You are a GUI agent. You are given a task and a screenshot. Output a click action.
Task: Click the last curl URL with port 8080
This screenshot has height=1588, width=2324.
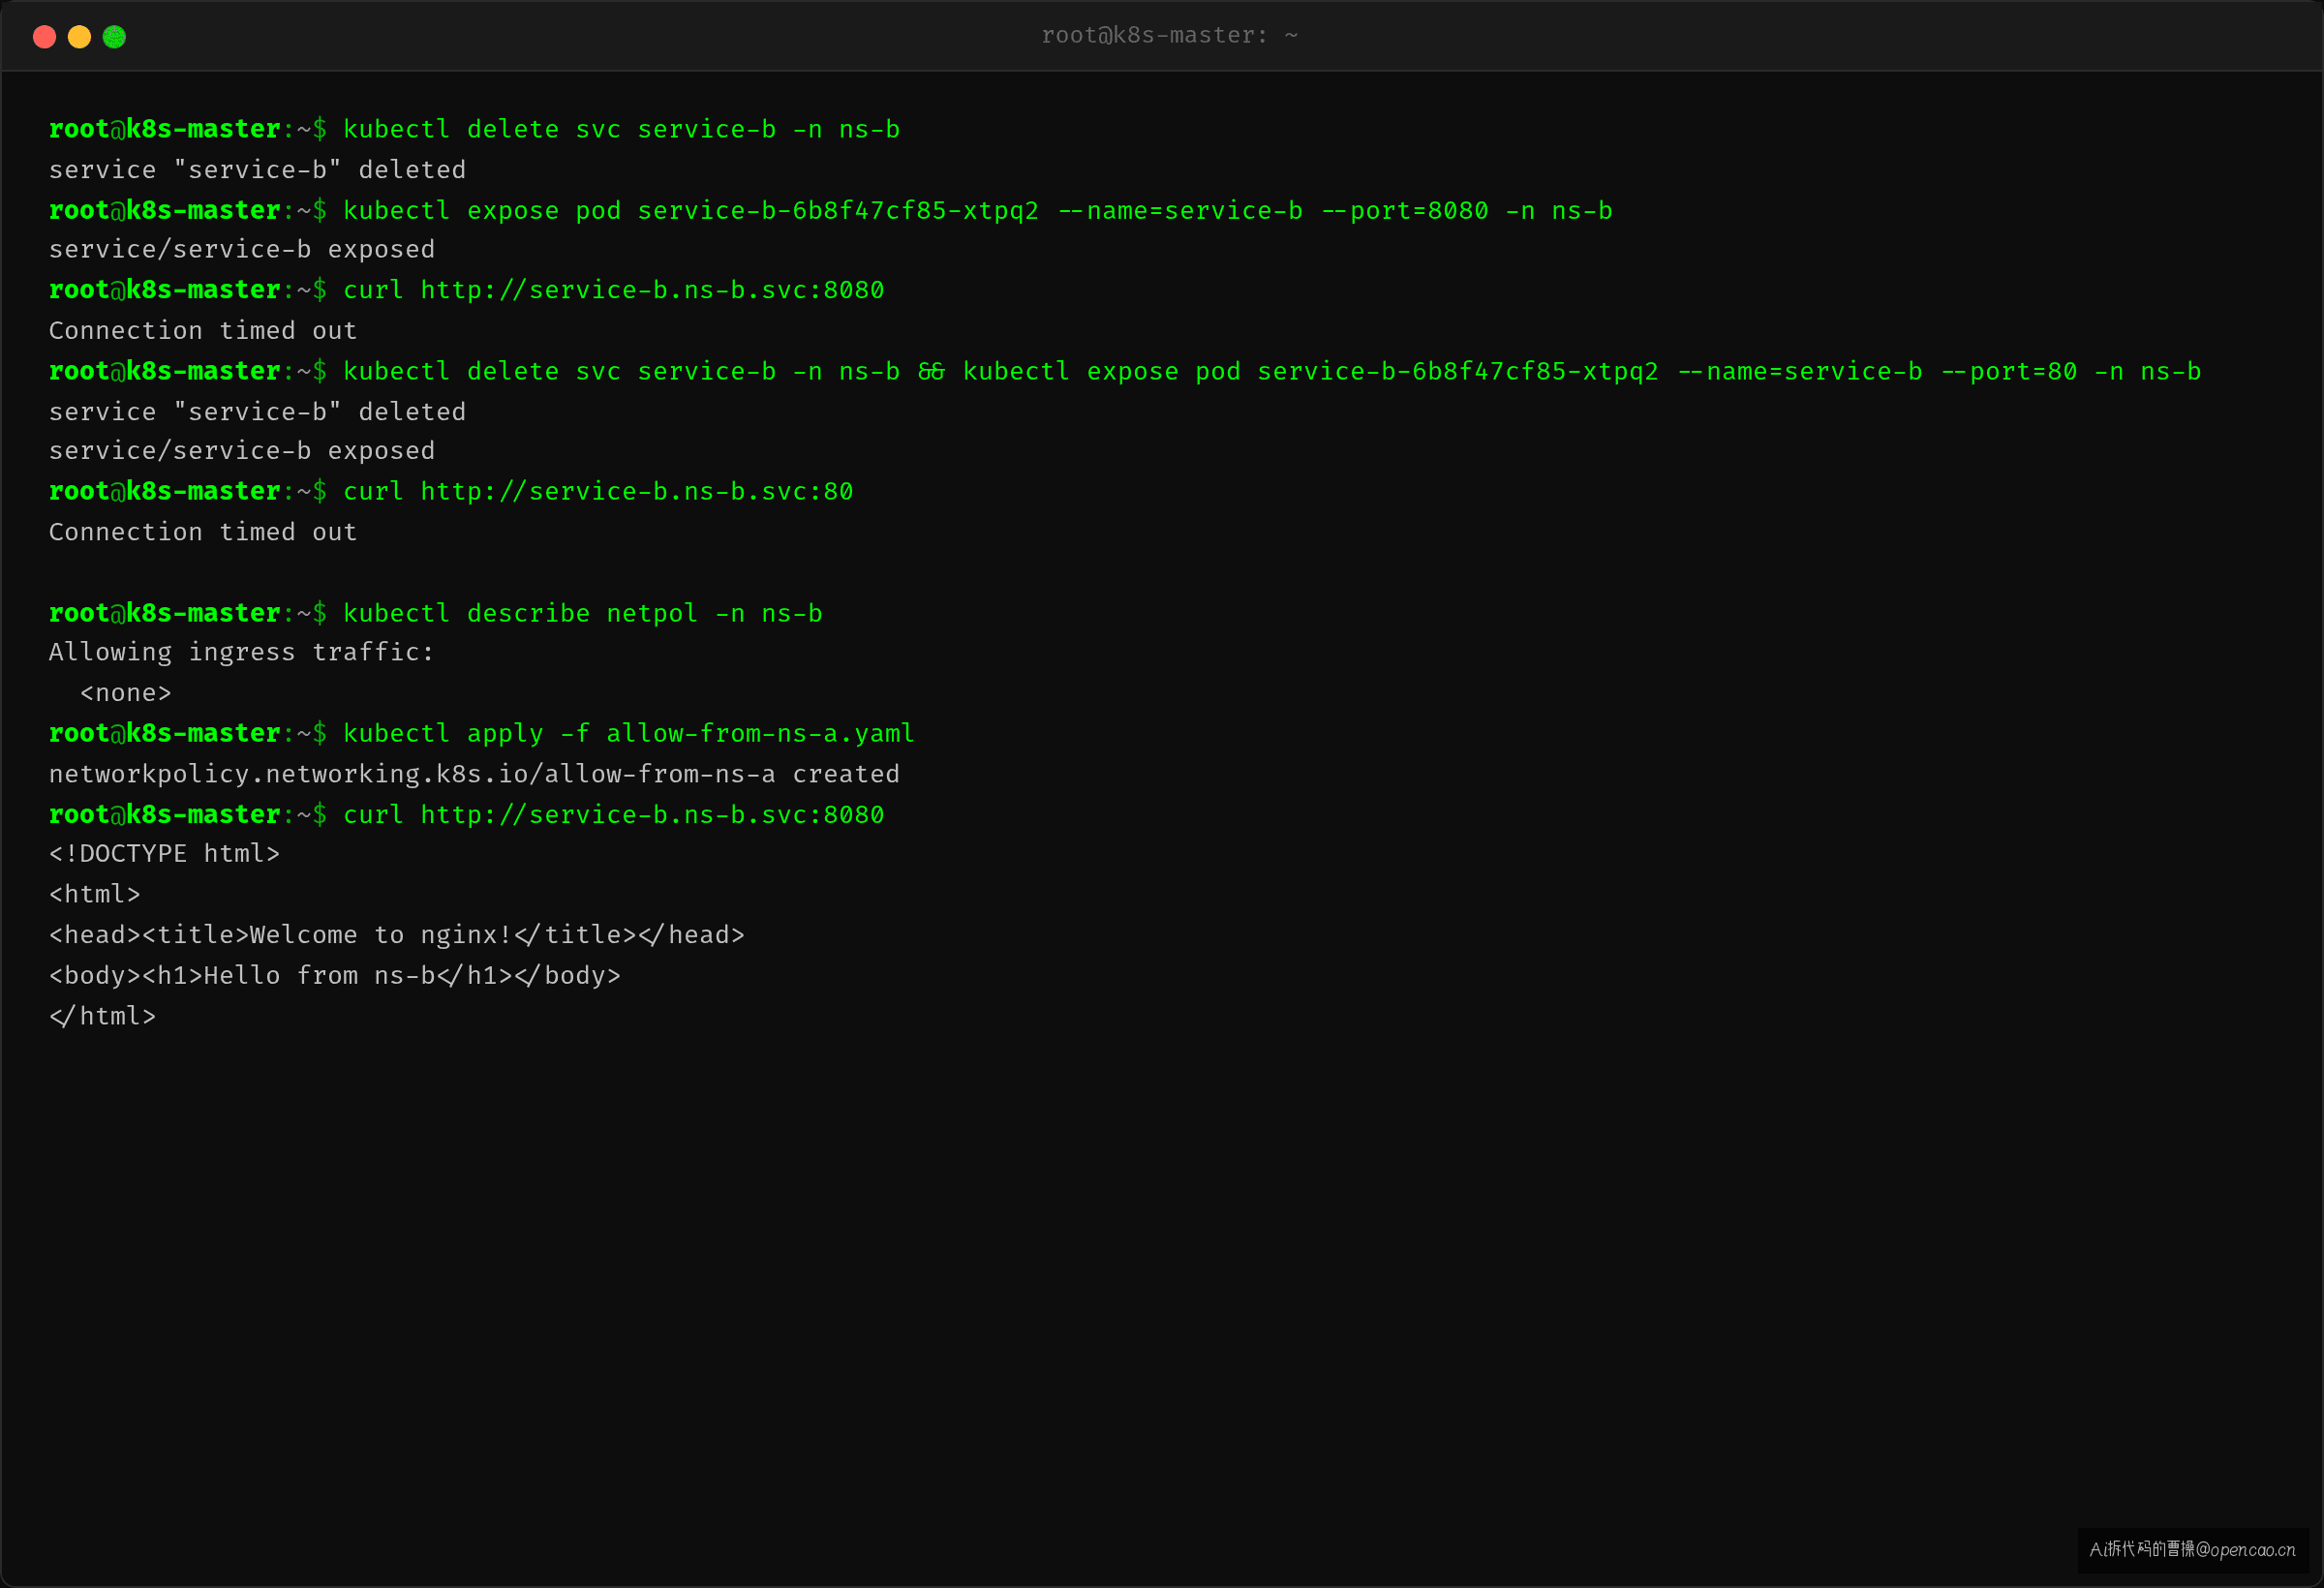coord(652,815)
